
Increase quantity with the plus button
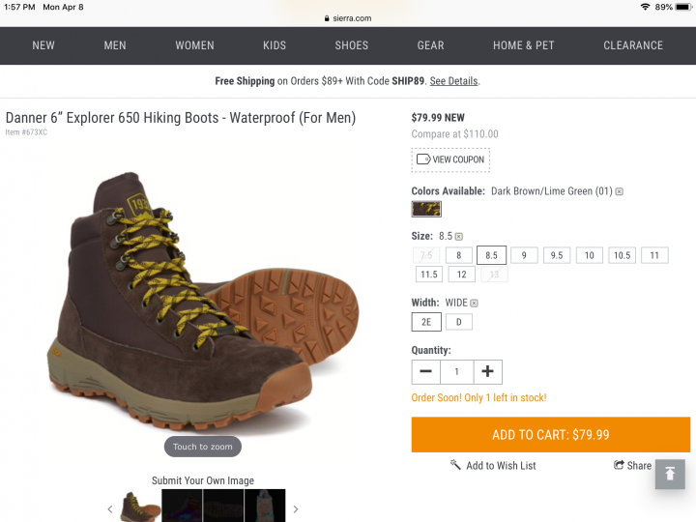pos(488,371)
